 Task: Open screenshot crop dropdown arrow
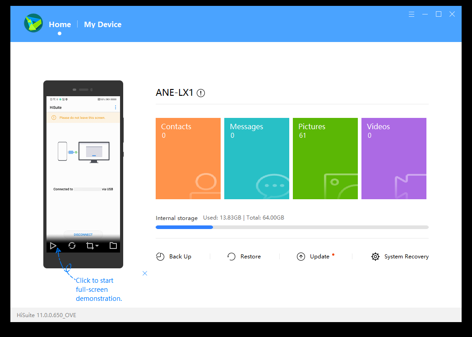(97, 246)
